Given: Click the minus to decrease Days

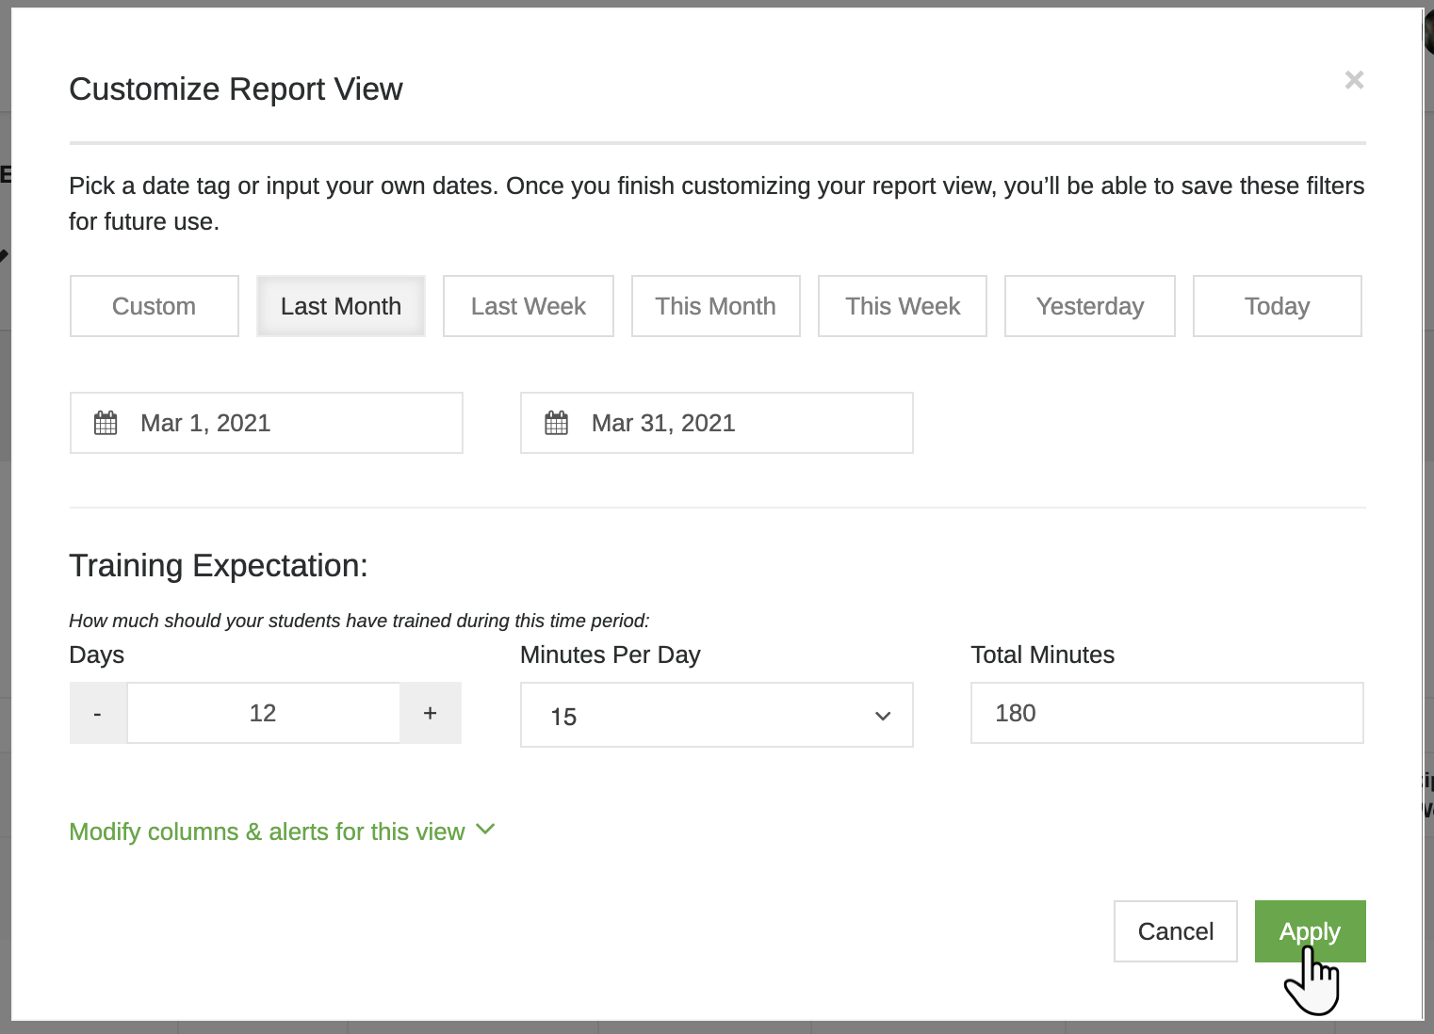Looking at the screenshot, I should (97, 713).
